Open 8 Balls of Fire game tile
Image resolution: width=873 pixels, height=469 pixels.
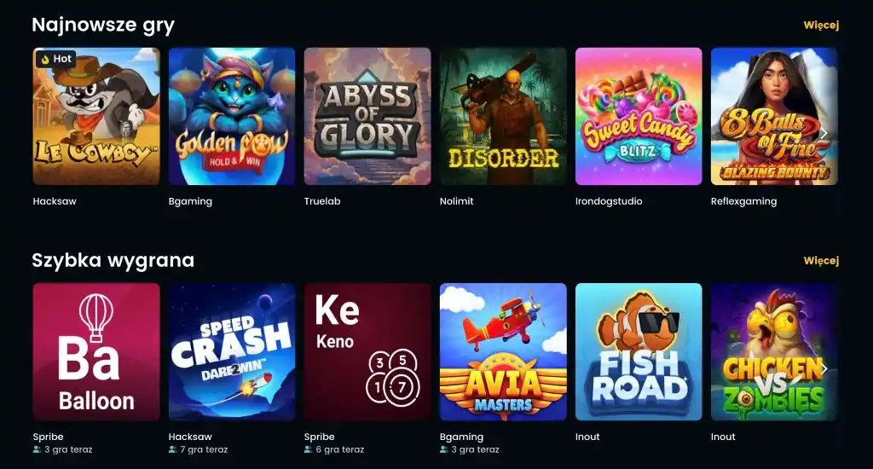click(774, 117)
